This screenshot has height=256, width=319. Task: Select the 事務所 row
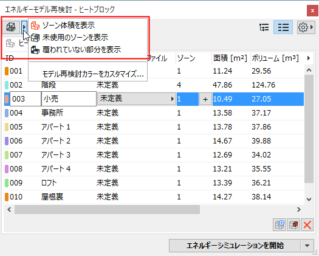coord(154,113)
